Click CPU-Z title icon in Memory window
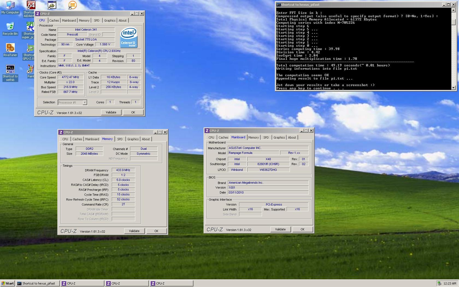 tap(61, 132)
